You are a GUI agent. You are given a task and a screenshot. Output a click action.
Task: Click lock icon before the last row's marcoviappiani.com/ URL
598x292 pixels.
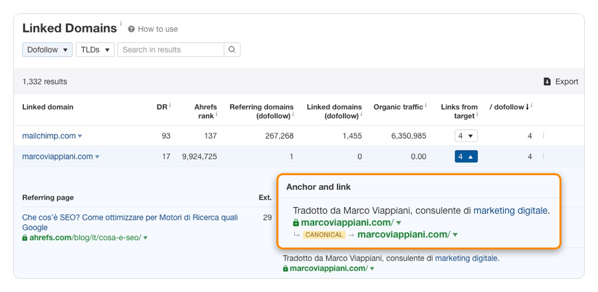tap(285, 268)
